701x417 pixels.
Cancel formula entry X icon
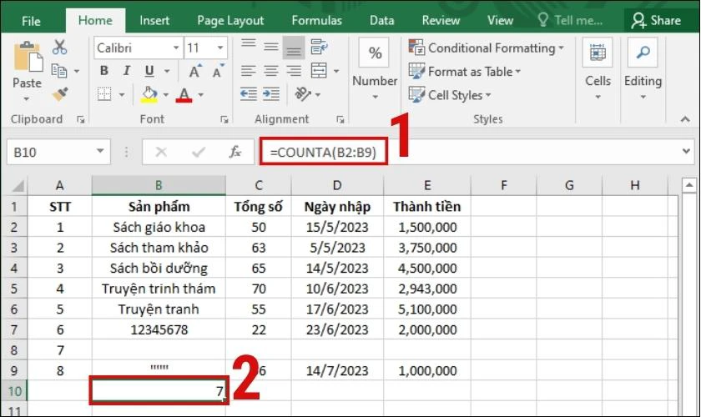point(161,153)
